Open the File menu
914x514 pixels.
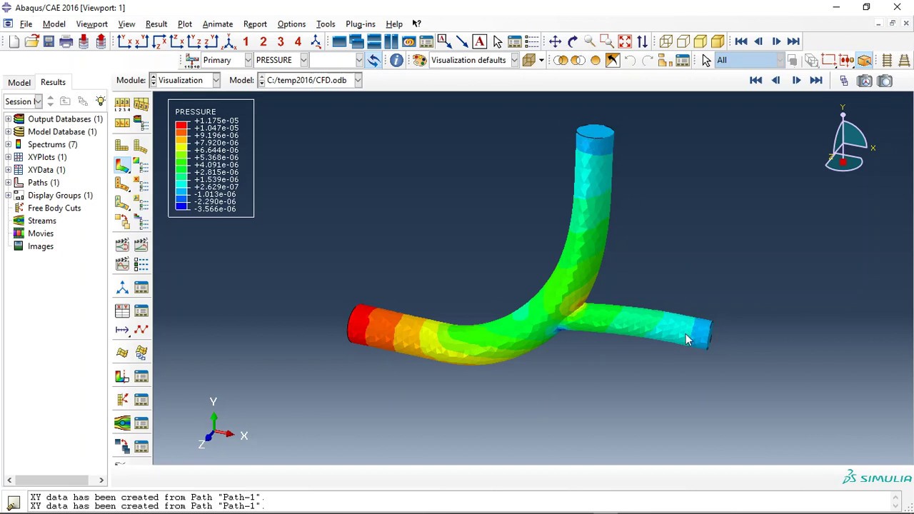coord(26,24)
